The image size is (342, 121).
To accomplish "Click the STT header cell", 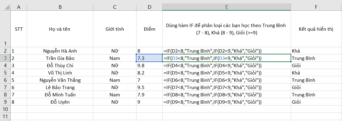I will pyautogui.click(x=19, y=29).
